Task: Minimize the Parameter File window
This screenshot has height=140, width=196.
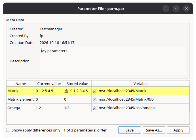Action: [166, 9]
